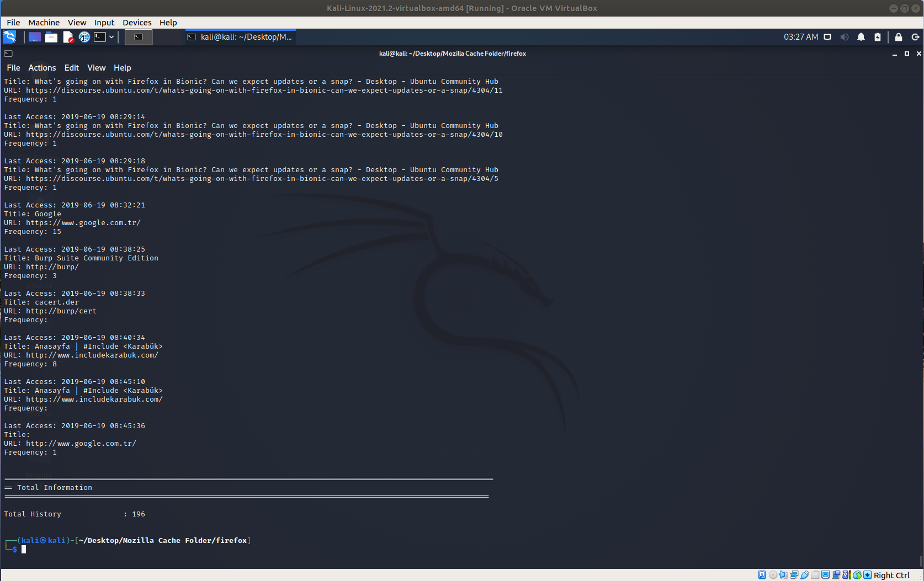The image size is (924, 581).
Task: Click the discourse.ubuntu.com URL ending in /4304/5
Action: pos(262,179)
